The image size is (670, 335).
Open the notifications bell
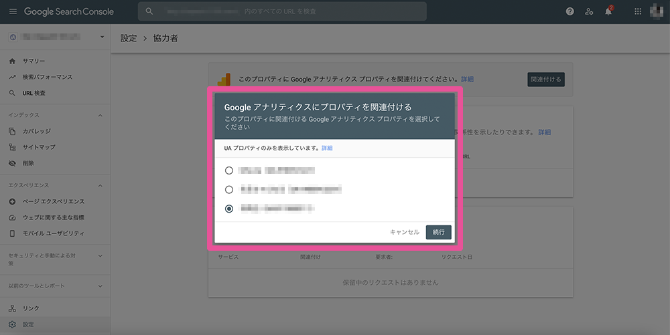tap(608, 11)
